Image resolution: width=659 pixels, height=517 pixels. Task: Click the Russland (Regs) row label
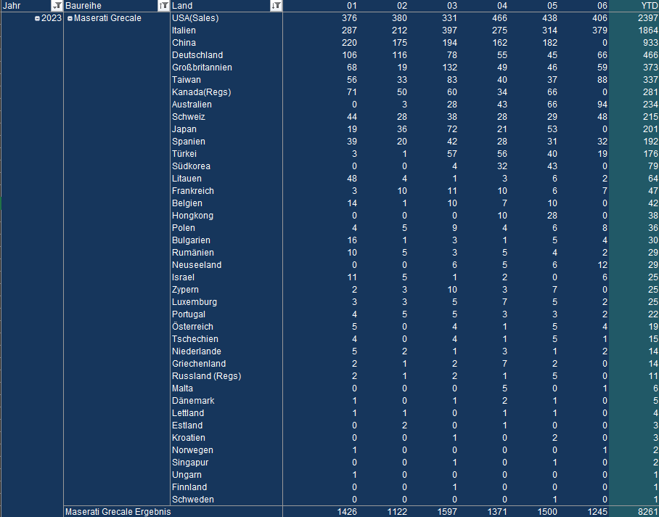coord(206,376)
